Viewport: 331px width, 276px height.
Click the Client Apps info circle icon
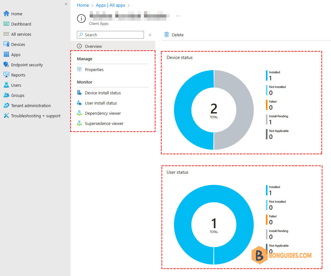coord(81,18)
